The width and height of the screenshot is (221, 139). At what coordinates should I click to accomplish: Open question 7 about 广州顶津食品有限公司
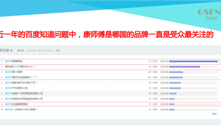point(24,93)
